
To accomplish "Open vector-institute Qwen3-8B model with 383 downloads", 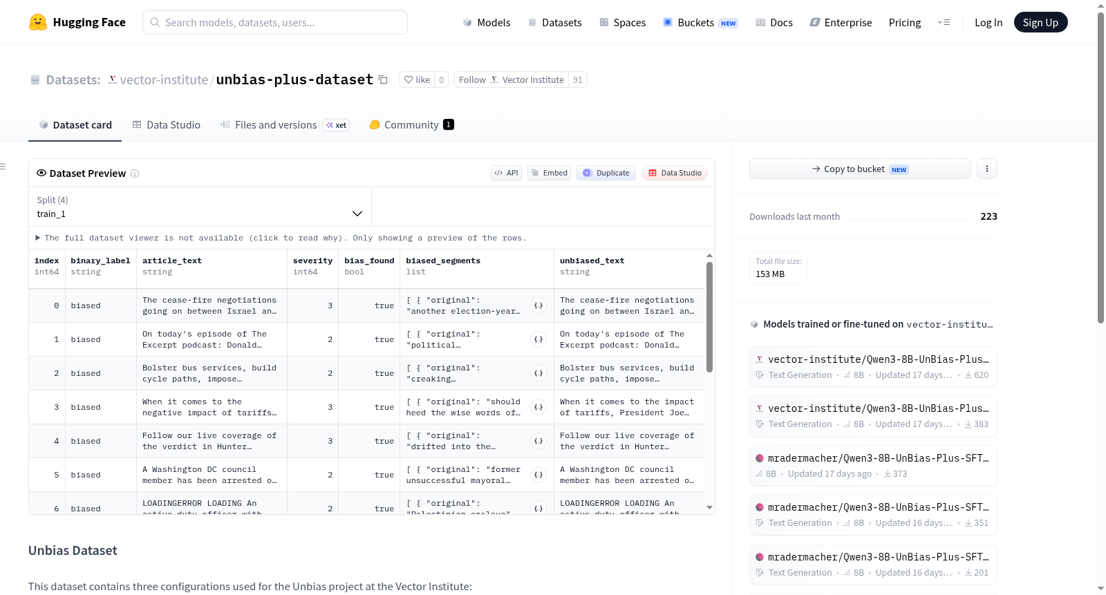I will (x=873, y=416).
